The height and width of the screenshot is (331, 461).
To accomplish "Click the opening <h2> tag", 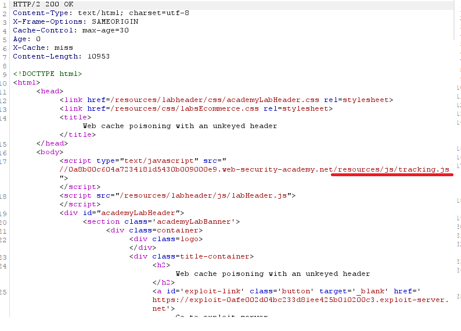I will [x=161, y=265].
